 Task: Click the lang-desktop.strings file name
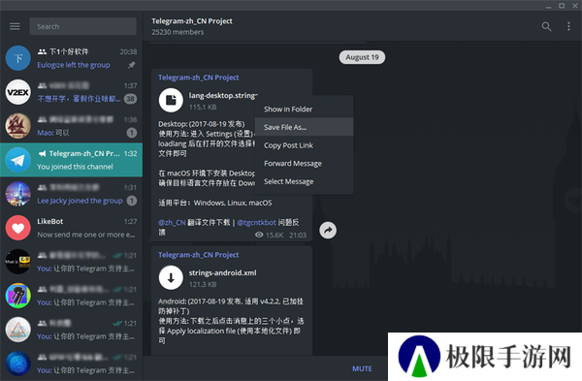[223, 96]
